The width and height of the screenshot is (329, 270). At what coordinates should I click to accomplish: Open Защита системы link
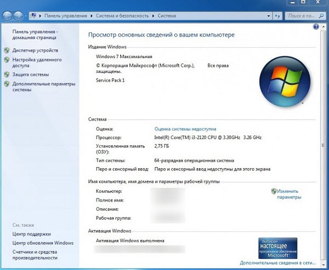(31, 74)
